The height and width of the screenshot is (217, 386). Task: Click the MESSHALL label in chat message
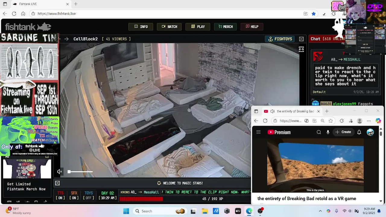[x=352, y=60]
